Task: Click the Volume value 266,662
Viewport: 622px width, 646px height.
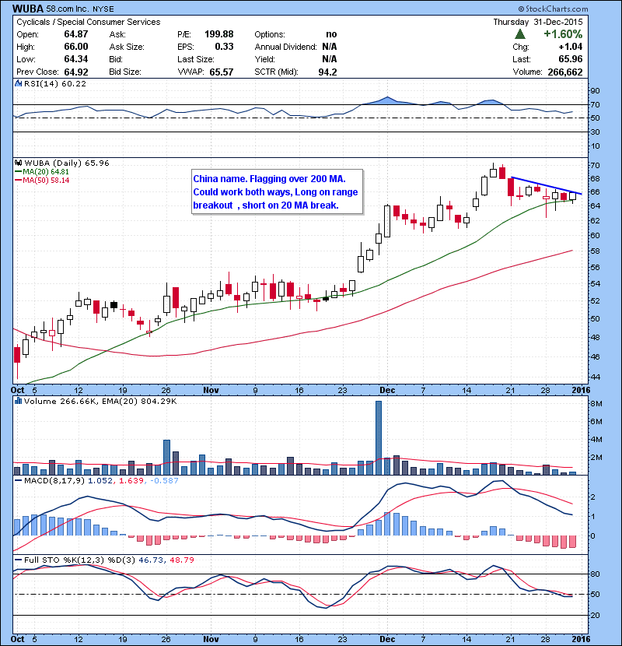Action: 565,72
